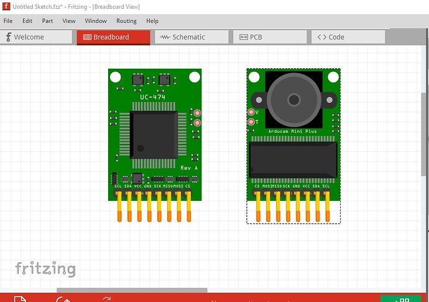
Task: Click the vertical canvas scrollbar thumb
Action: (424, 134)
